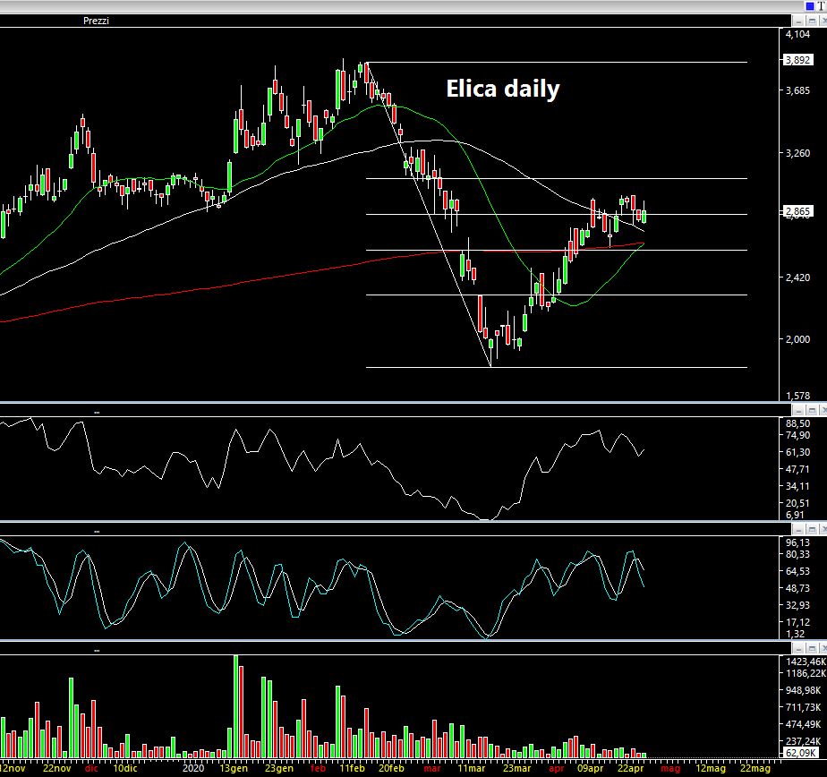The width and height of the screenshot is (827, 777).
Task: Click the blue square icon in the top toolbar
Action: point(810,5)
